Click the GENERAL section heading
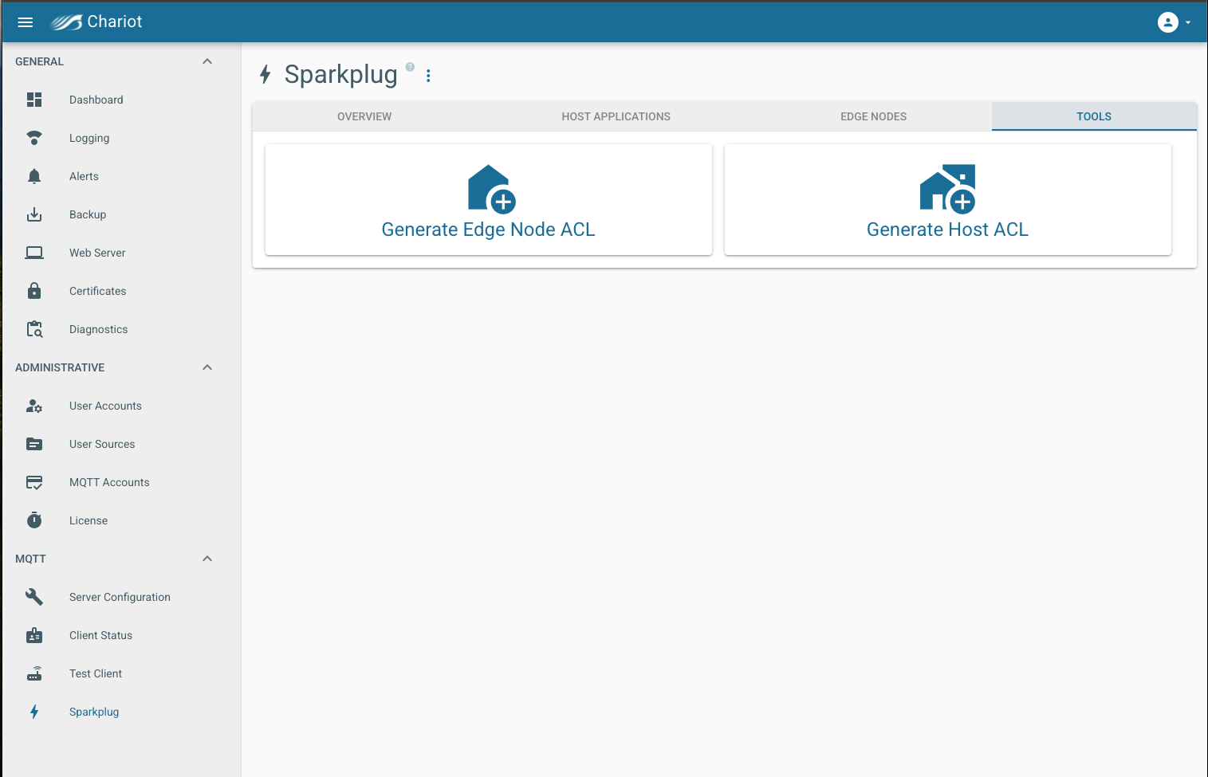 pos(39,61)
